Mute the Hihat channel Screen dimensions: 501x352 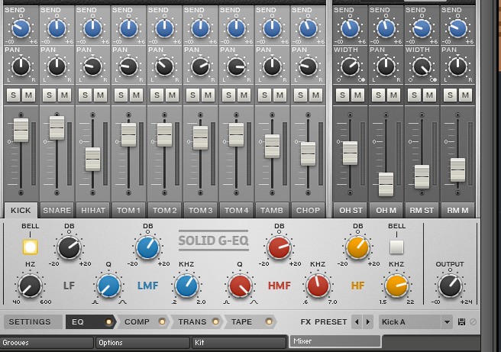[x=102, y=95]
